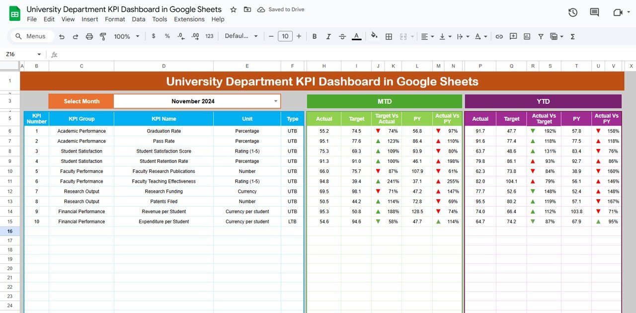The width and height of the screenshot is (636, 313).
Task: Apply currency format with dollar sign icon
Action: (x=154, y=36)
